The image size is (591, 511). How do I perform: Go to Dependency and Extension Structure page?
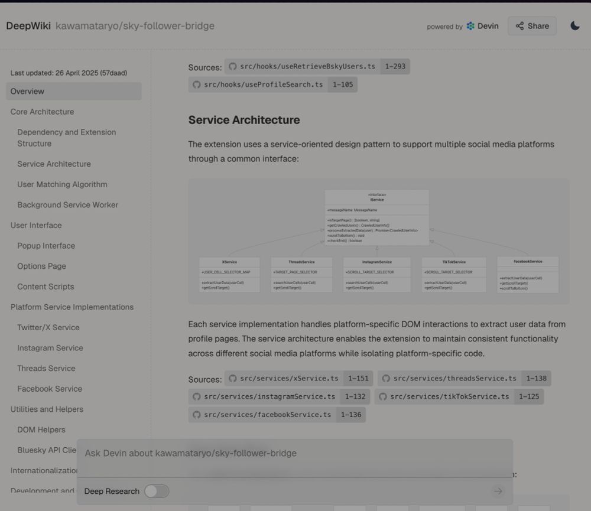pyautogui.click(x=67, y=138)
